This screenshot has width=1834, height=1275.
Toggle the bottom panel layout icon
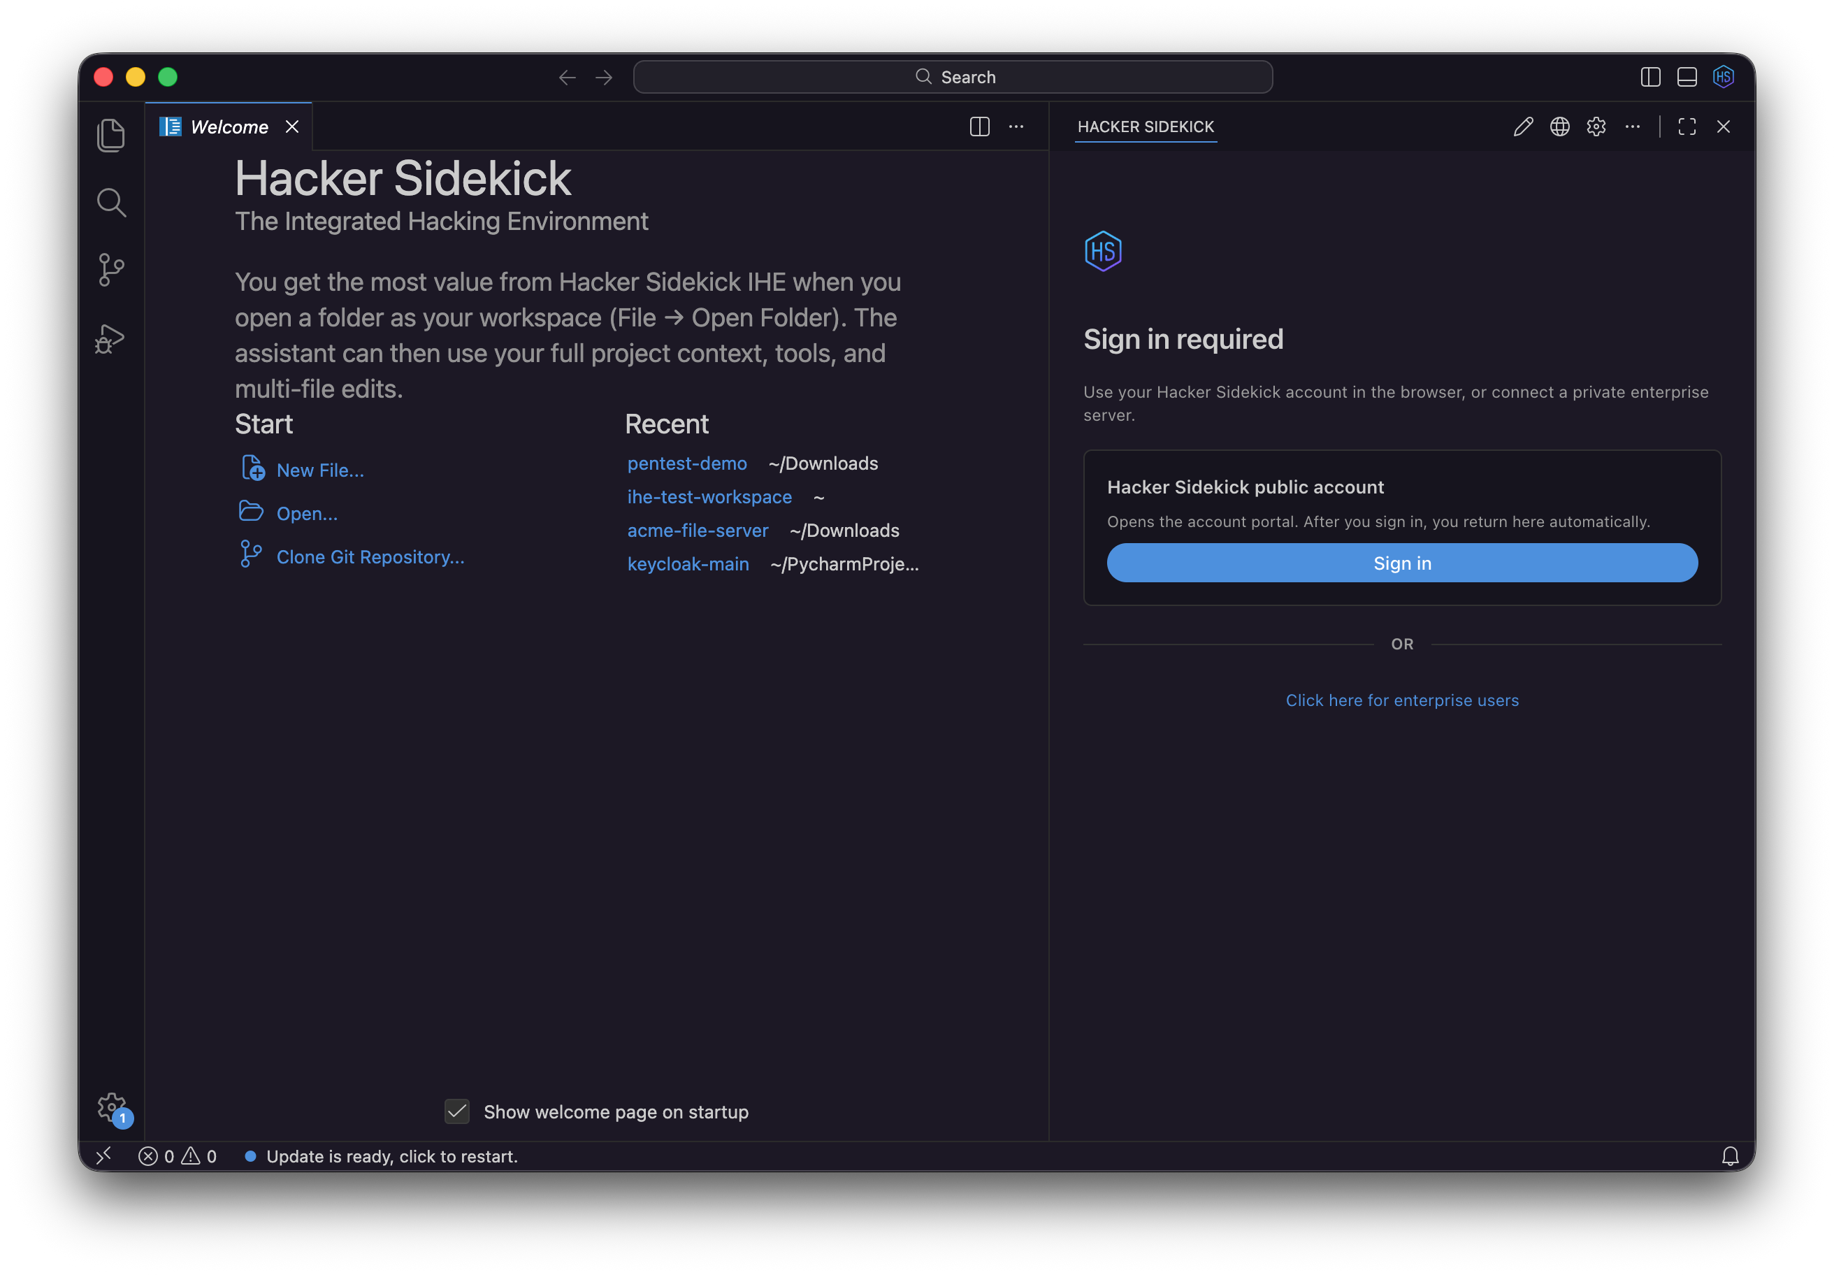click(x=1687, y=78)
